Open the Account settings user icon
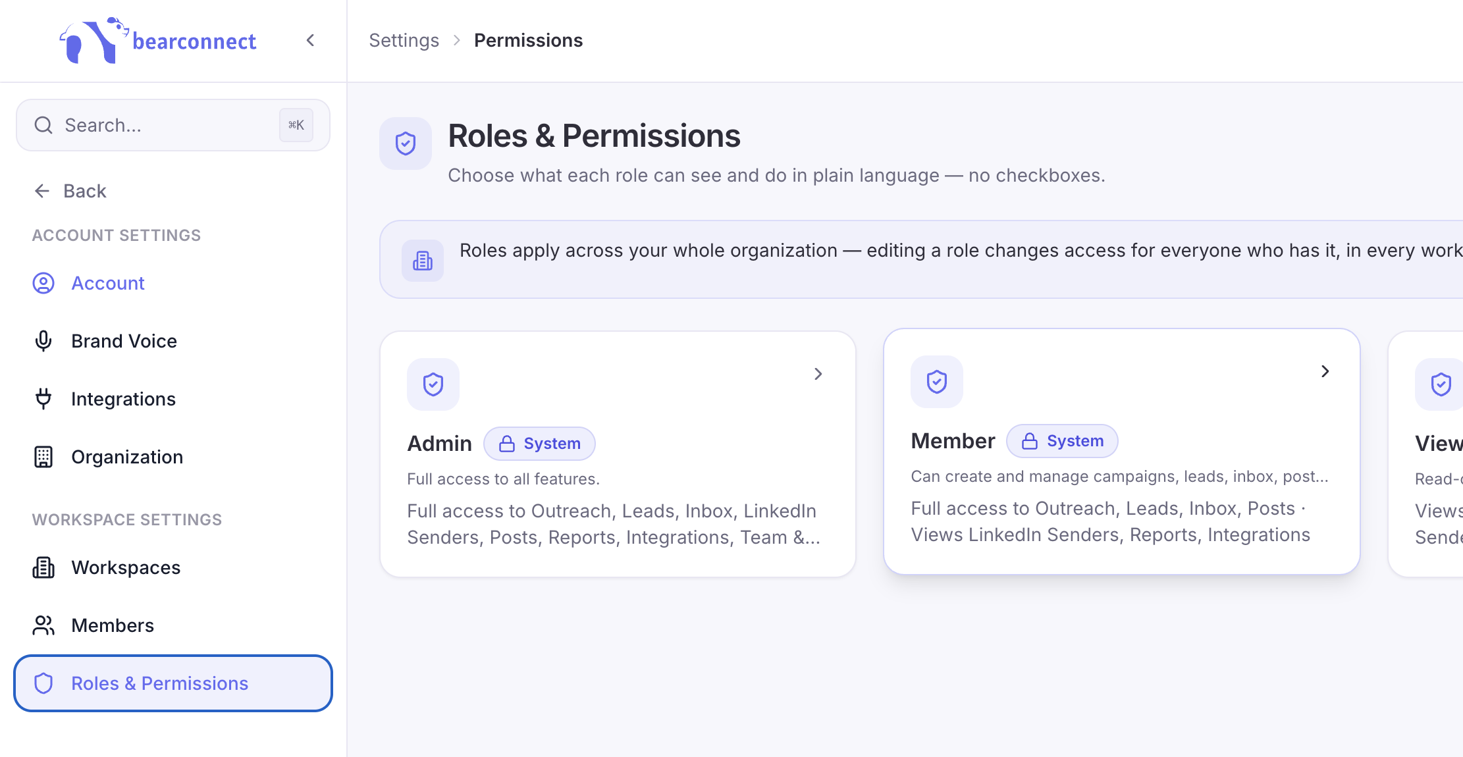The width and height of the screenshot is (1463, 757). tap(43, 283)
